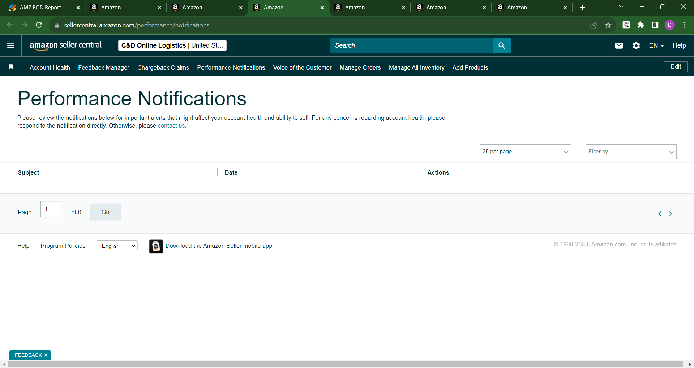
Task: Open the hamburger navigation menu
Action: coord(11,45)
